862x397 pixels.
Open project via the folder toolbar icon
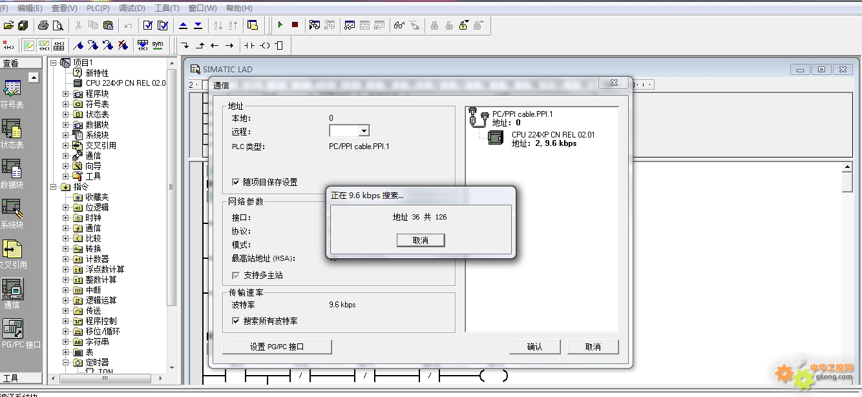tap(8, 25)
